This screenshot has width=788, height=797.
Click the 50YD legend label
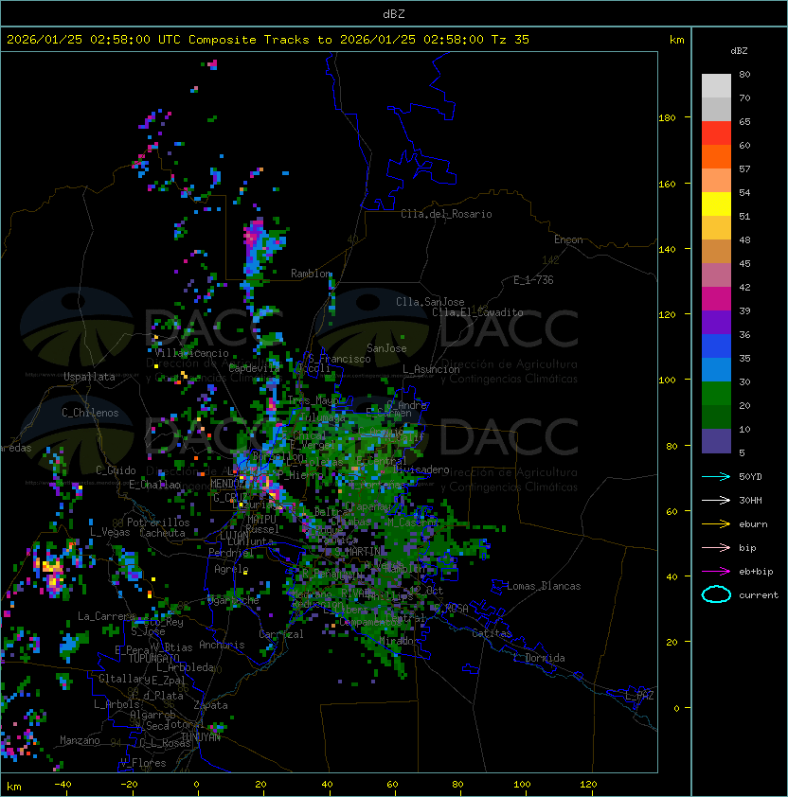750,477
